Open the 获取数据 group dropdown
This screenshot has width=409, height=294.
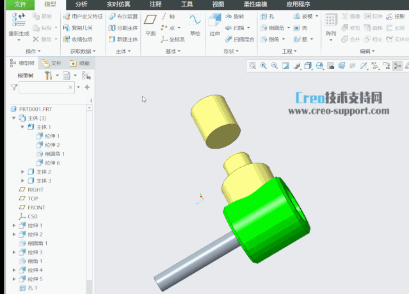(x=83, y=51)
